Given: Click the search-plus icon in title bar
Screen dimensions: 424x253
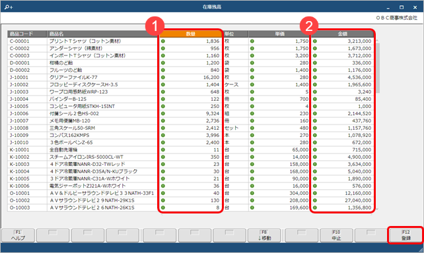Looking at the screenshot, I should pyautogui.click(x=9, y=7).
